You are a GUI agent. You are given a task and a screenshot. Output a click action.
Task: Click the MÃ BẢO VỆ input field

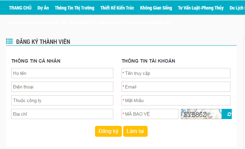pyautogui.click(x=150, y=114)
